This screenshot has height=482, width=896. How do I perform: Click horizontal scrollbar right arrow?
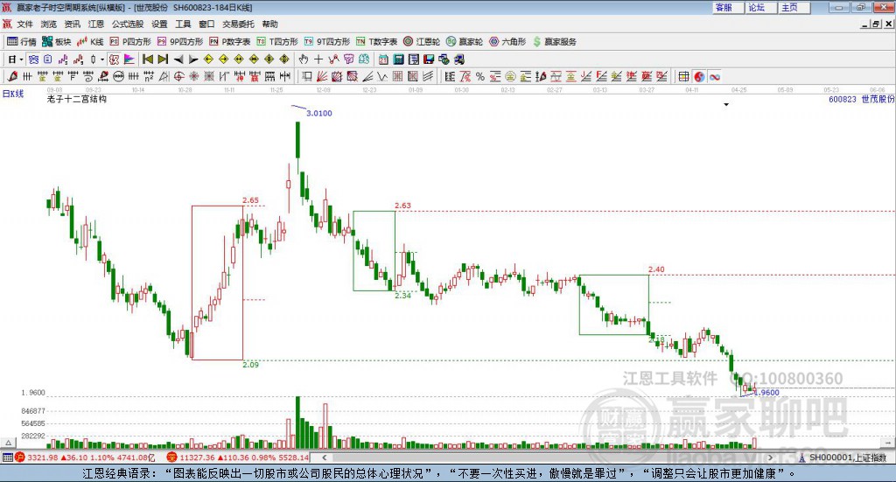pyautogui.click(x=770, y=458)
